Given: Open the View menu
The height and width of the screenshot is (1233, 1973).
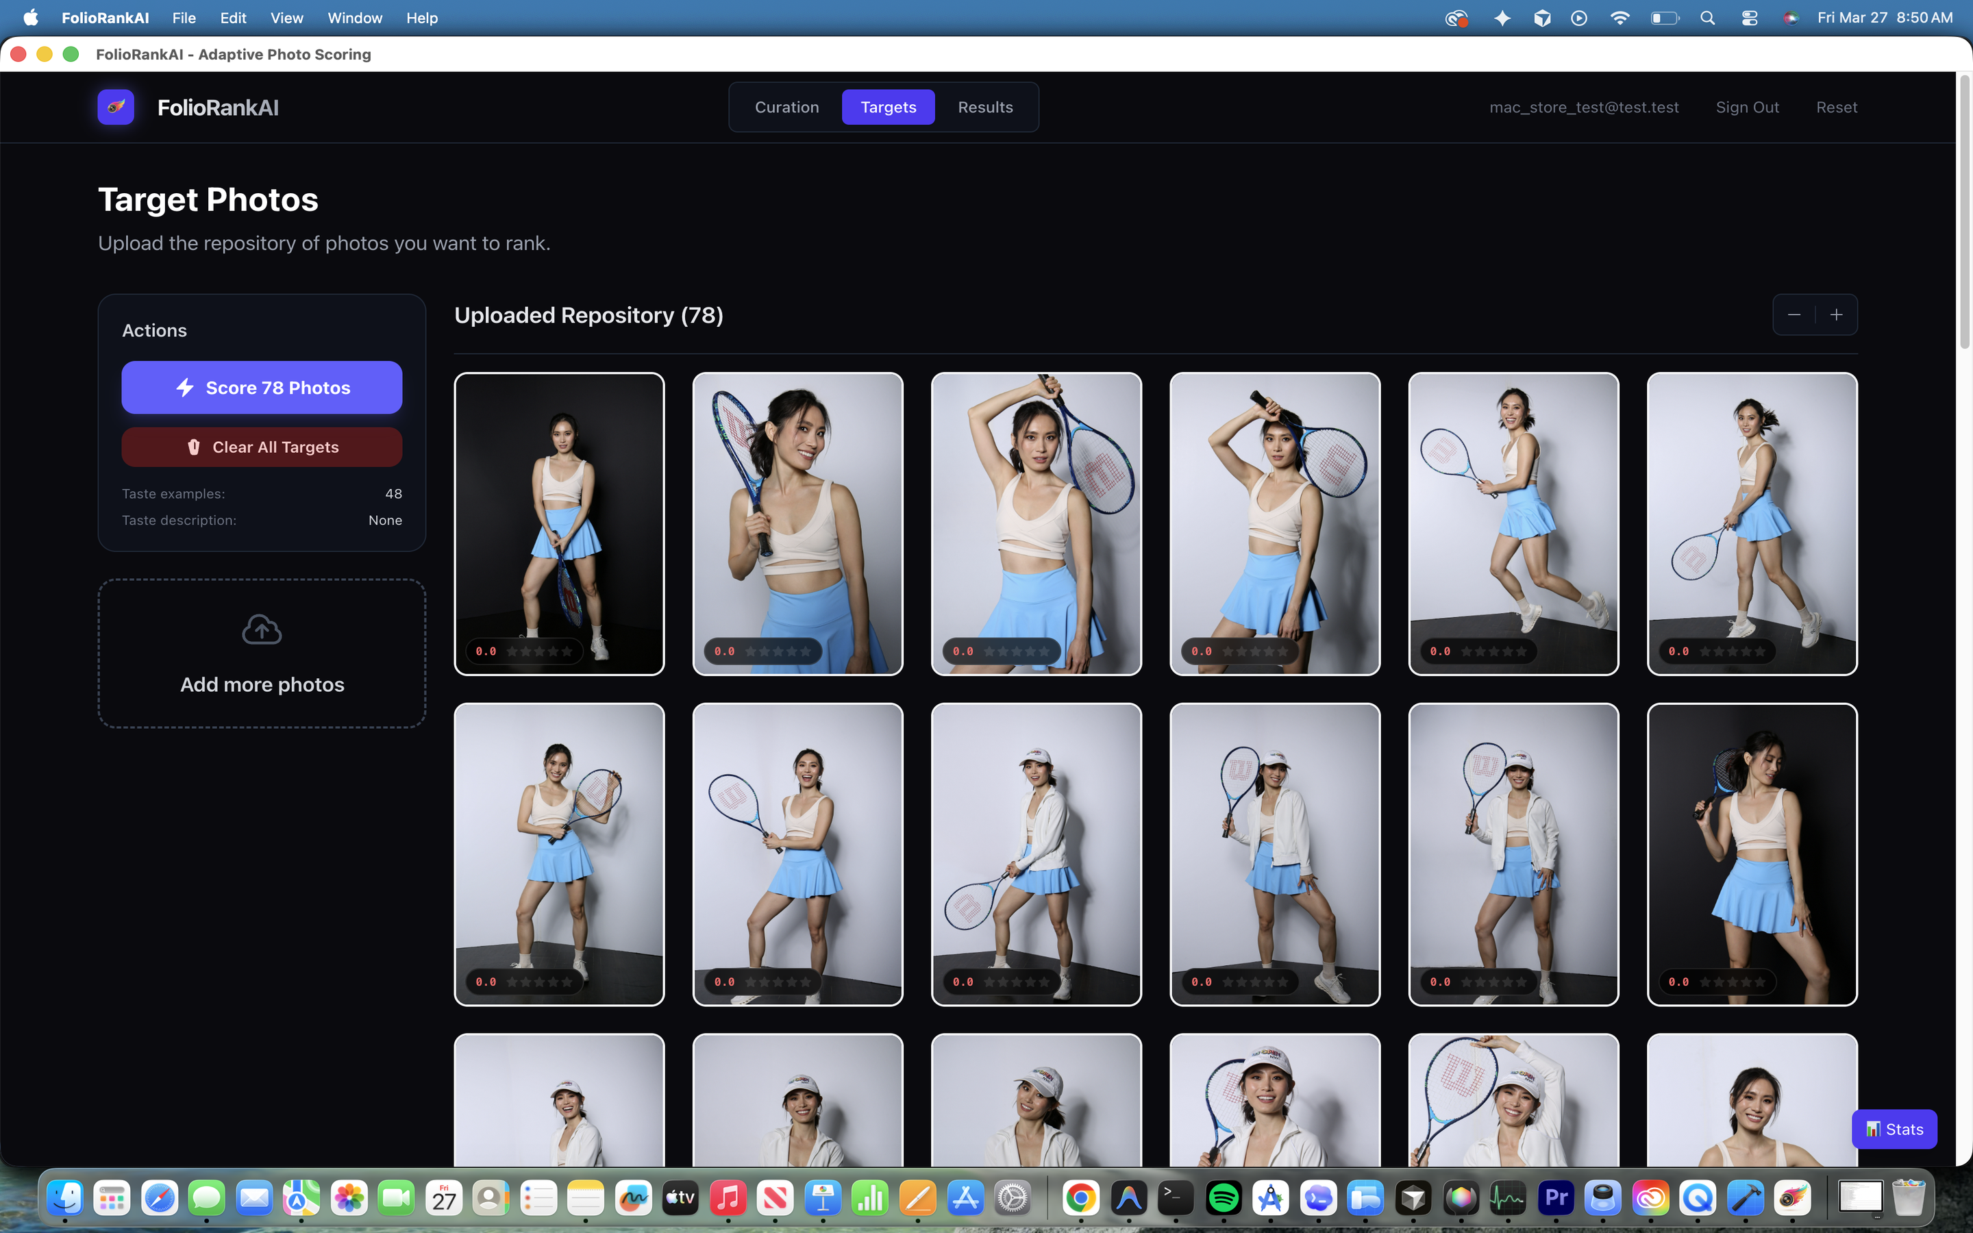Looking at the screenshot, I should click(x=286, y=18).
